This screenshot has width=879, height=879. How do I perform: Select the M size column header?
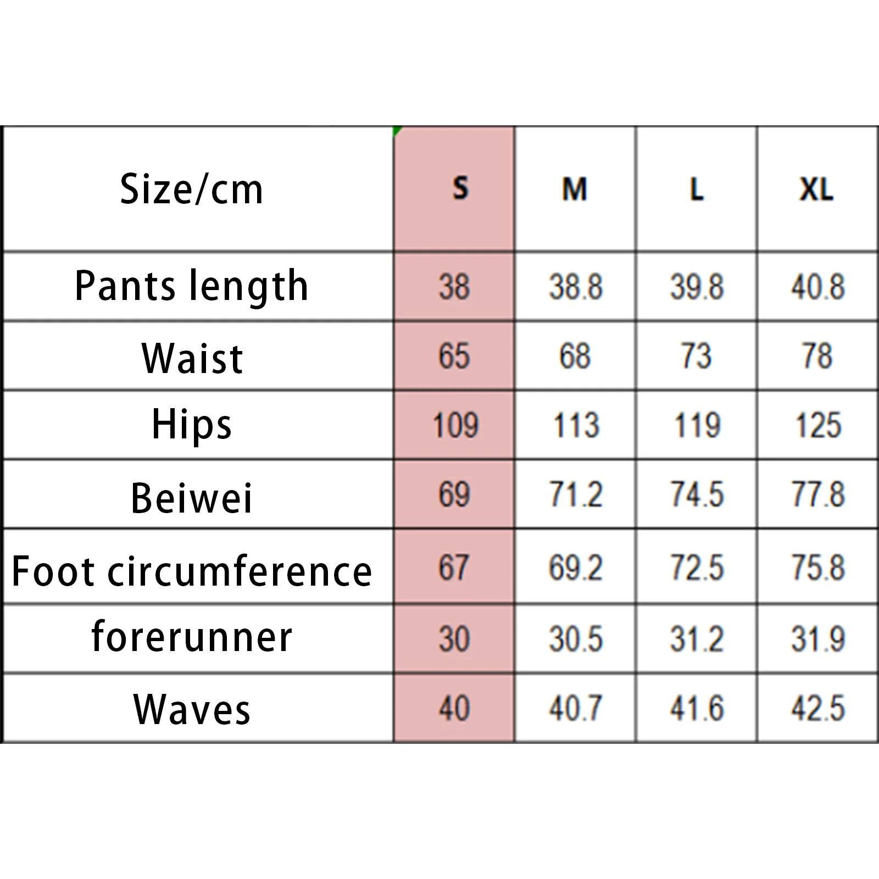[x=575, y=190]
